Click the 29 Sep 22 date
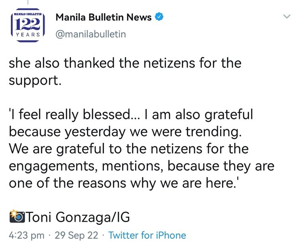 (77, 235)
